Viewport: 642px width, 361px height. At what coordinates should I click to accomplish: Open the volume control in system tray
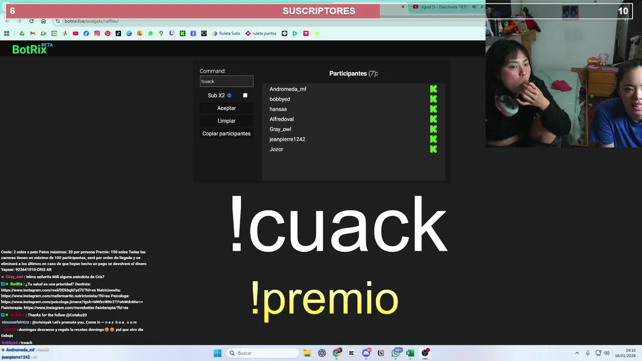coord(606,353)
